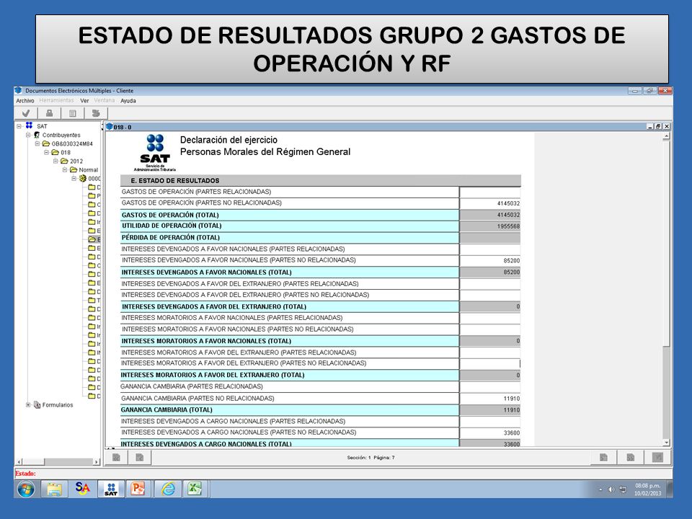The width and height of the screenshot is (692, 519).
Task: Collapse the Normal tree node
Action: tap(64, 170)
